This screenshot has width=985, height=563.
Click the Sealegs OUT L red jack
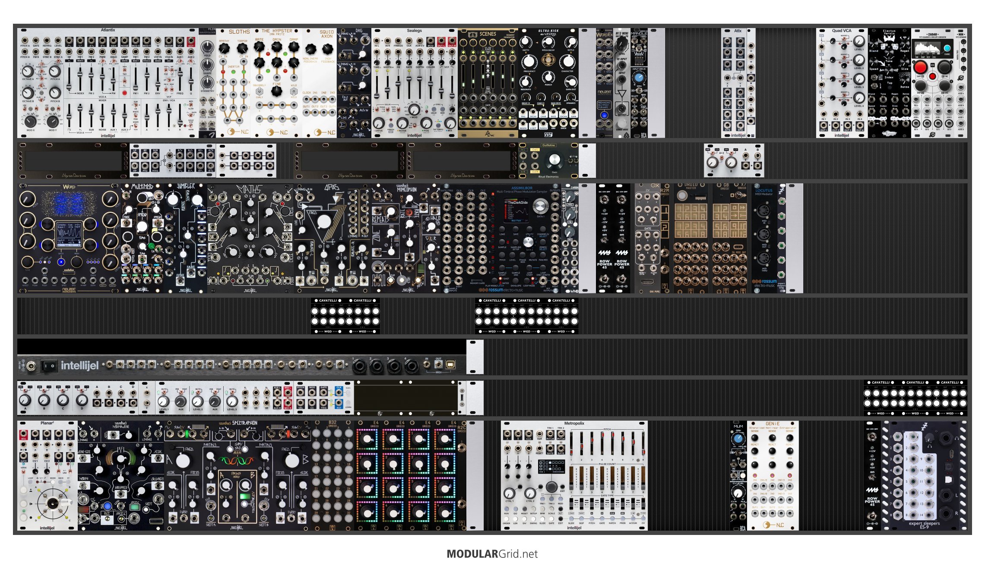[x=441, y=40]
